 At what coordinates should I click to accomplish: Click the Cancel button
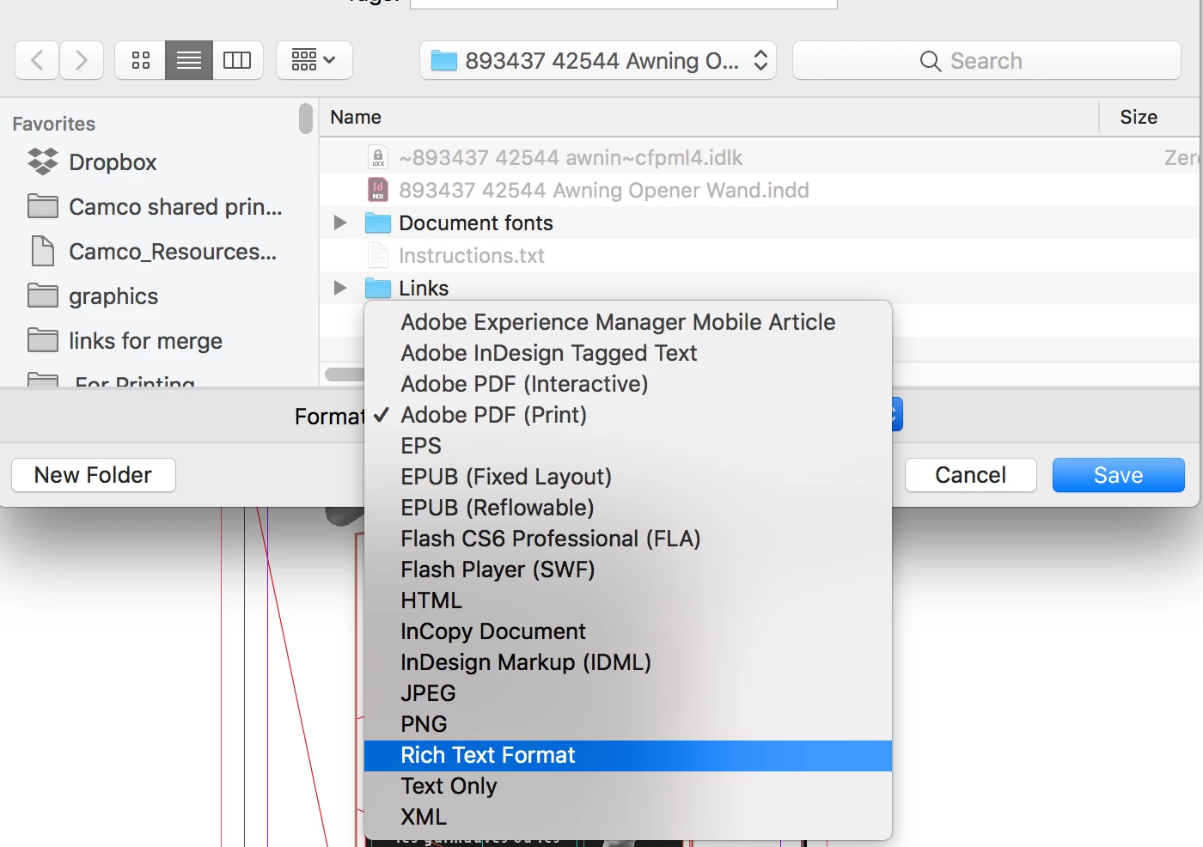pos(971,475)
